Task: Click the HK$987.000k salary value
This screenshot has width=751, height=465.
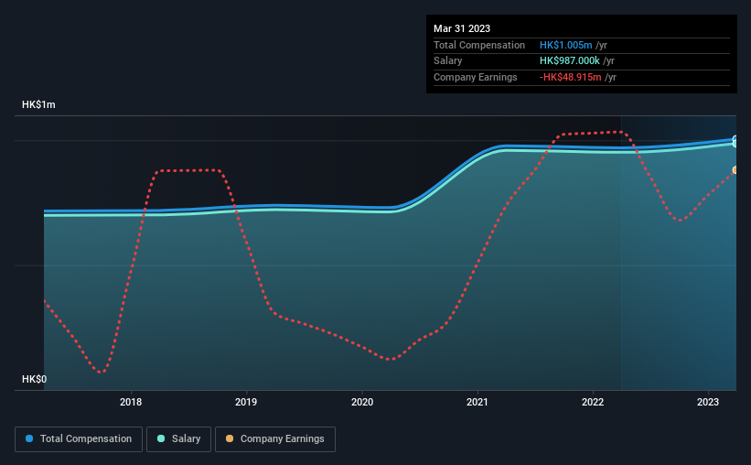Action: pos(570,61)
